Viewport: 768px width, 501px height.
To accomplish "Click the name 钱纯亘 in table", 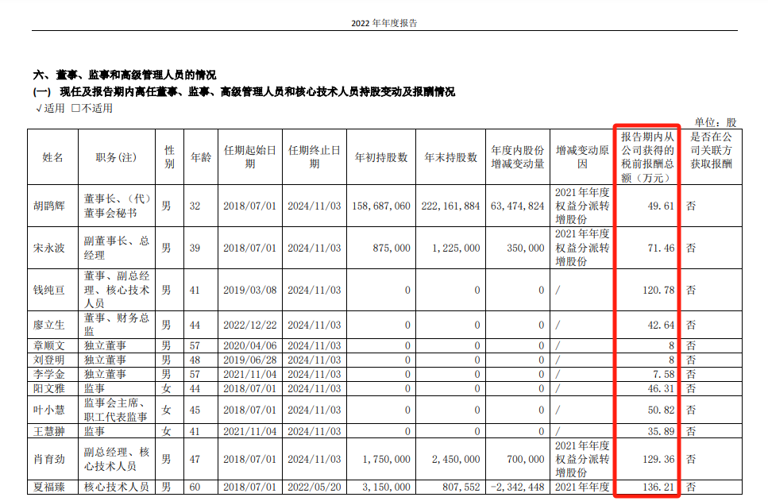I will click(x=52, y=290).
